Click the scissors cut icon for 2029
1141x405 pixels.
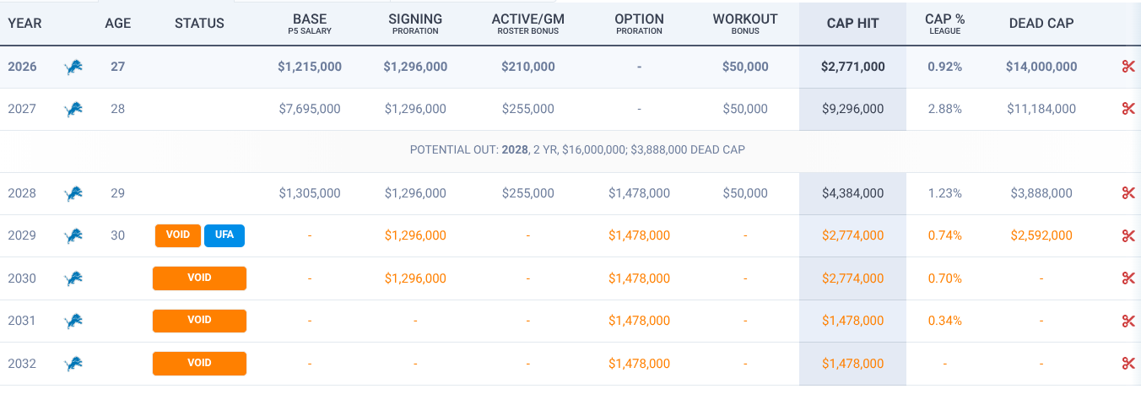(1128, 235)
